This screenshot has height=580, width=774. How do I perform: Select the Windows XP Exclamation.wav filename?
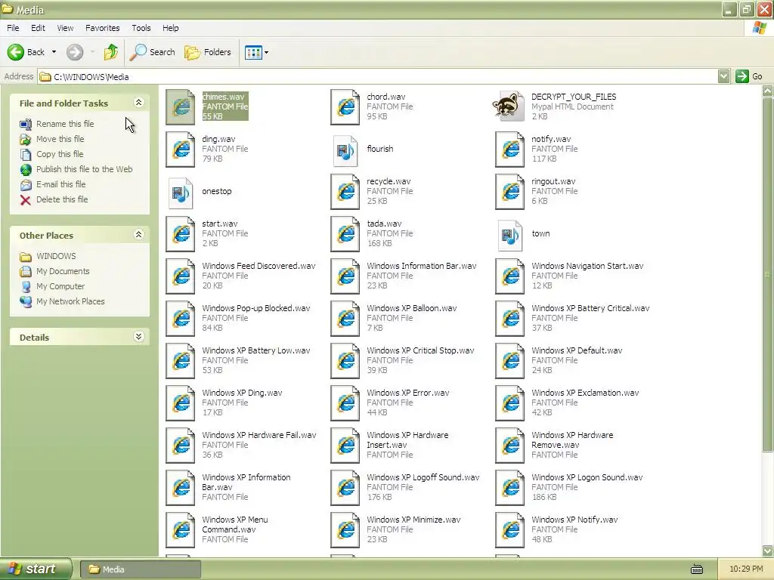tap(585, 393)
